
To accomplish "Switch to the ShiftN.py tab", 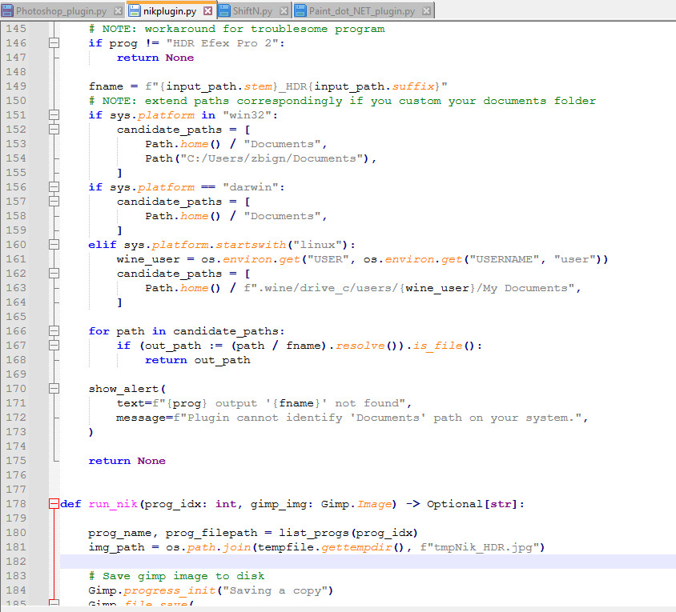I will 251,11.
